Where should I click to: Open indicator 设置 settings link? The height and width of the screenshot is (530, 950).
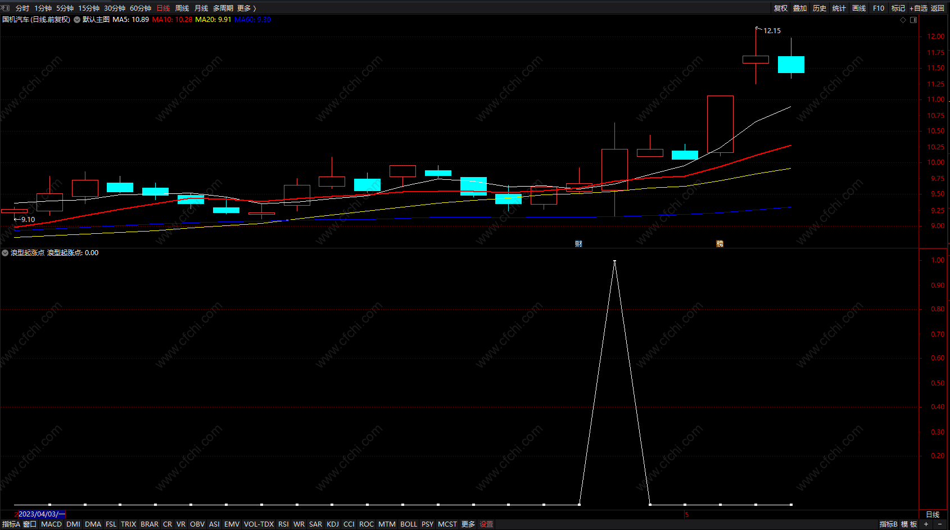coord(487,524)
